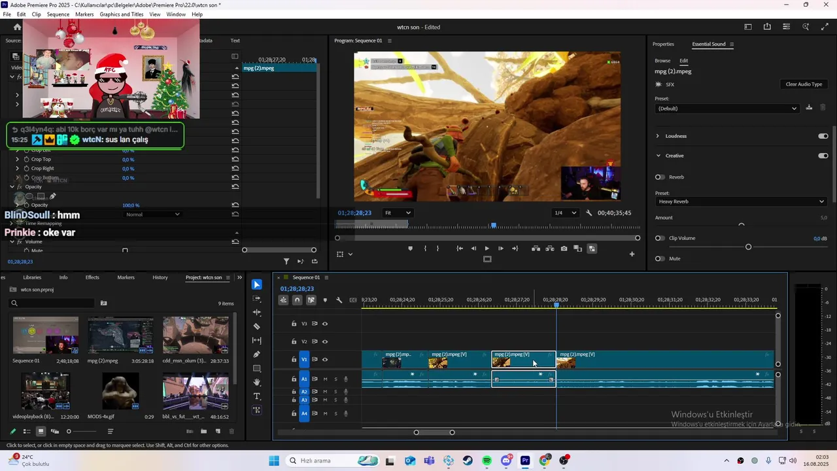This screenshot has height=471, width=837.
Task: Open the Fit zoom level dropdown
Action: pyautogui.click(x=398, y=213)
